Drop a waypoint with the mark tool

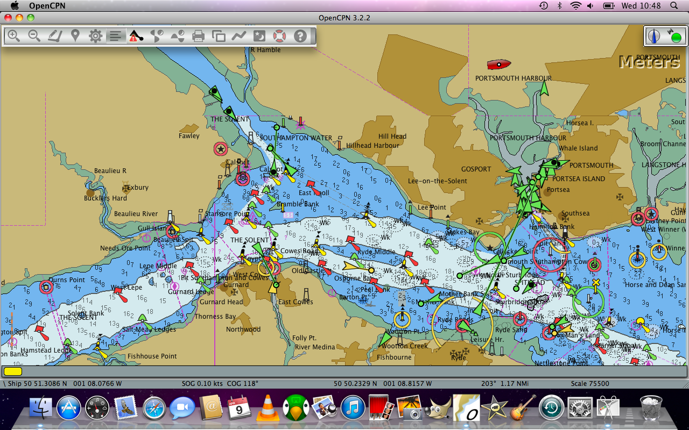click(x=75, y=35)
